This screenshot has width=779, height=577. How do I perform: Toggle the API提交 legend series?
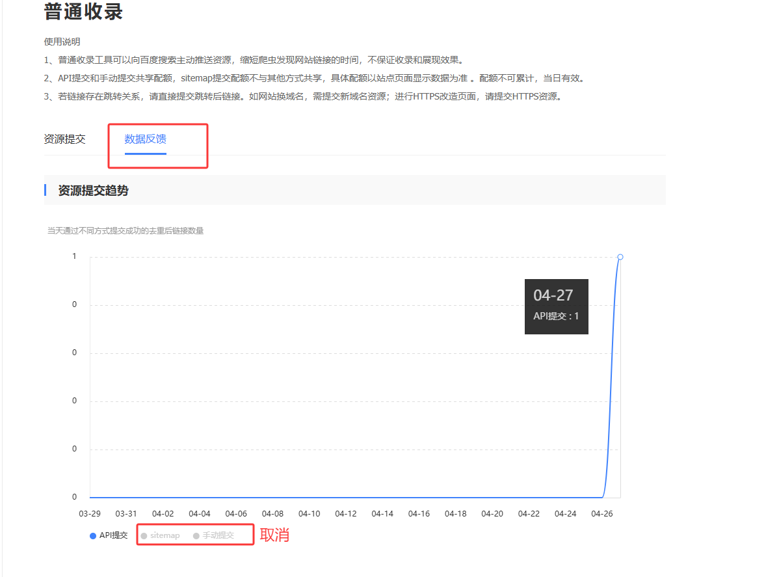109,535
